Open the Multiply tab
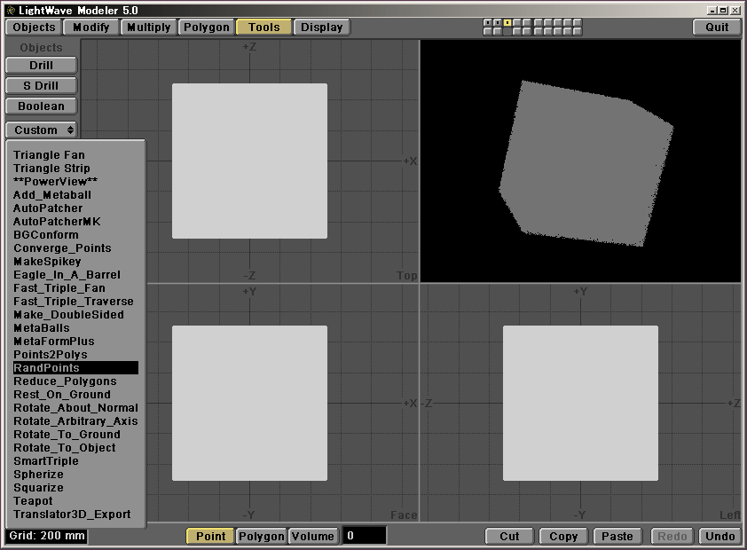The height and width of the screenshot is (550, 747). point(148,27)
